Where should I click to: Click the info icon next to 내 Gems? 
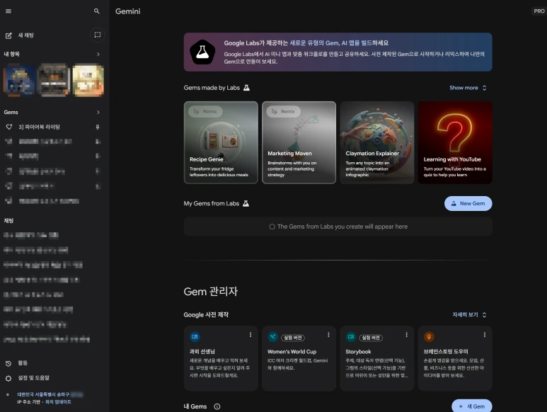tap(217, 406)
